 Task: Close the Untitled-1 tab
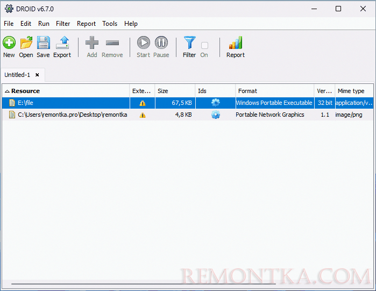[x=37, y=75]
